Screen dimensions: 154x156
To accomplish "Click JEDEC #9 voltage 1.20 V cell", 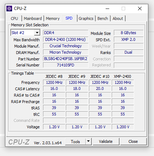I will [77, 127].
